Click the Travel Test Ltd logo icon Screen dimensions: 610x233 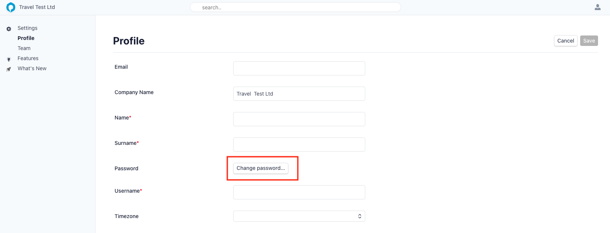tap(11, 7)
